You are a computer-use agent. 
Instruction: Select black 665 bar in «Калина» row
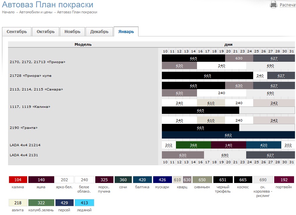point(200,110)
